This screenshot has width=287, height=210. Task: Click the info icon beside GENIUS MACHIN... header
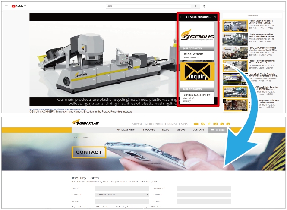[x=182, y=17]
